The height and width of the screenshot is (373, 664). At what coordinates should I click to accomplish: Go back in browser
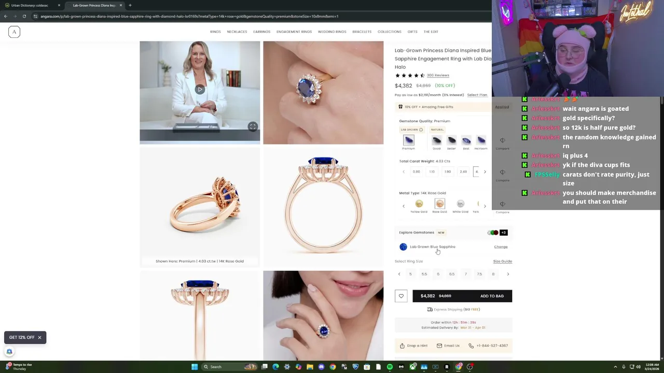pos(5,16)
